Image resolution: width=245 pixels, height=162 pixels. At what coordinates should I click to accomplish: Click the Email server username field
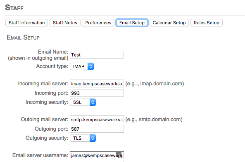click(x=97, y=155)
